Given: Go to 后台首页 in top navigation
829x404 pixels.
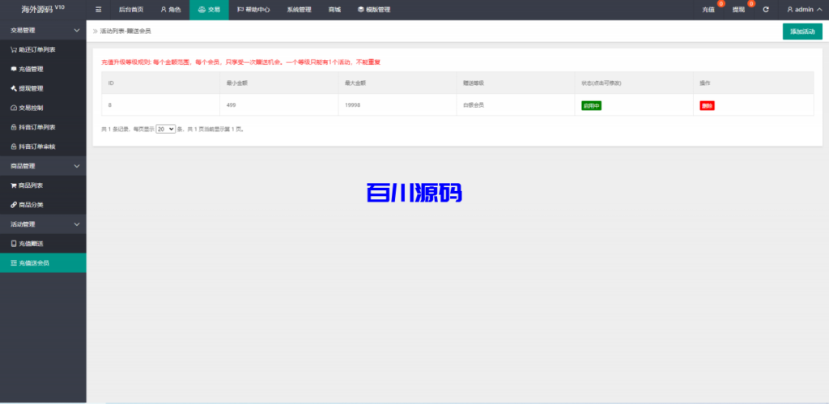Looking at the screenshot, I should click(x=131, y=10).
